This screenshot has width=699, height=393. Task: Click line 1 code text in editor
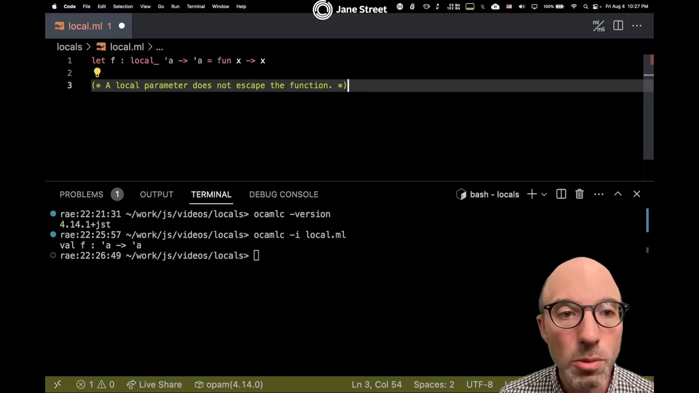178,60
